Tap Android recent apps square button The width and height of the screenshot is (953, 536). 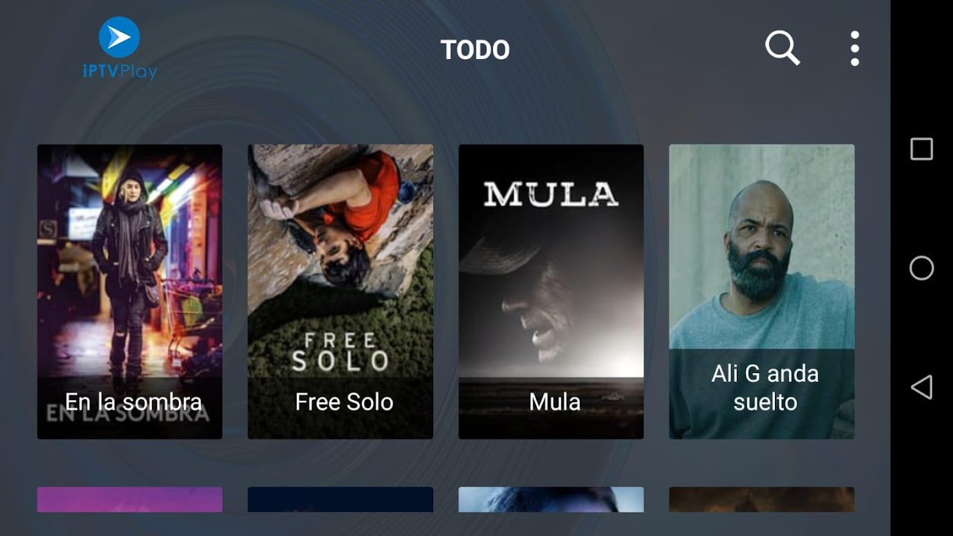(x=922, y=149)
